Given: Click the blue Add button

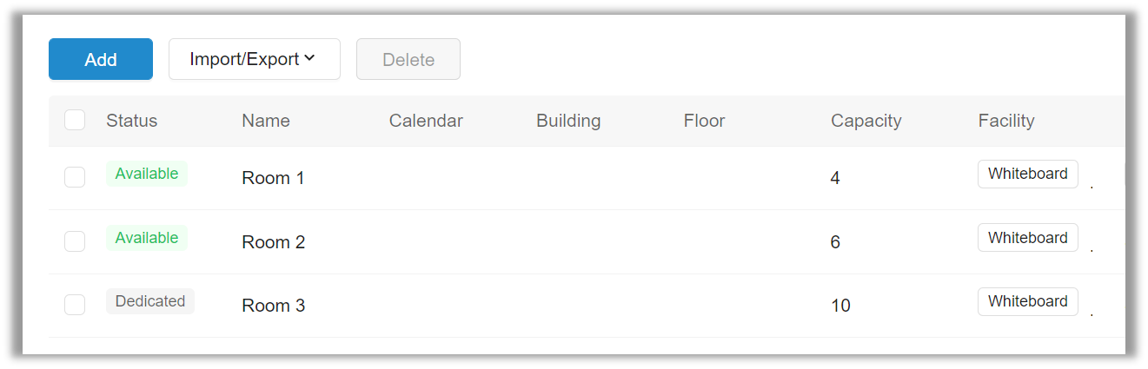Looking at the screenshot, I should tap(101, 59).
